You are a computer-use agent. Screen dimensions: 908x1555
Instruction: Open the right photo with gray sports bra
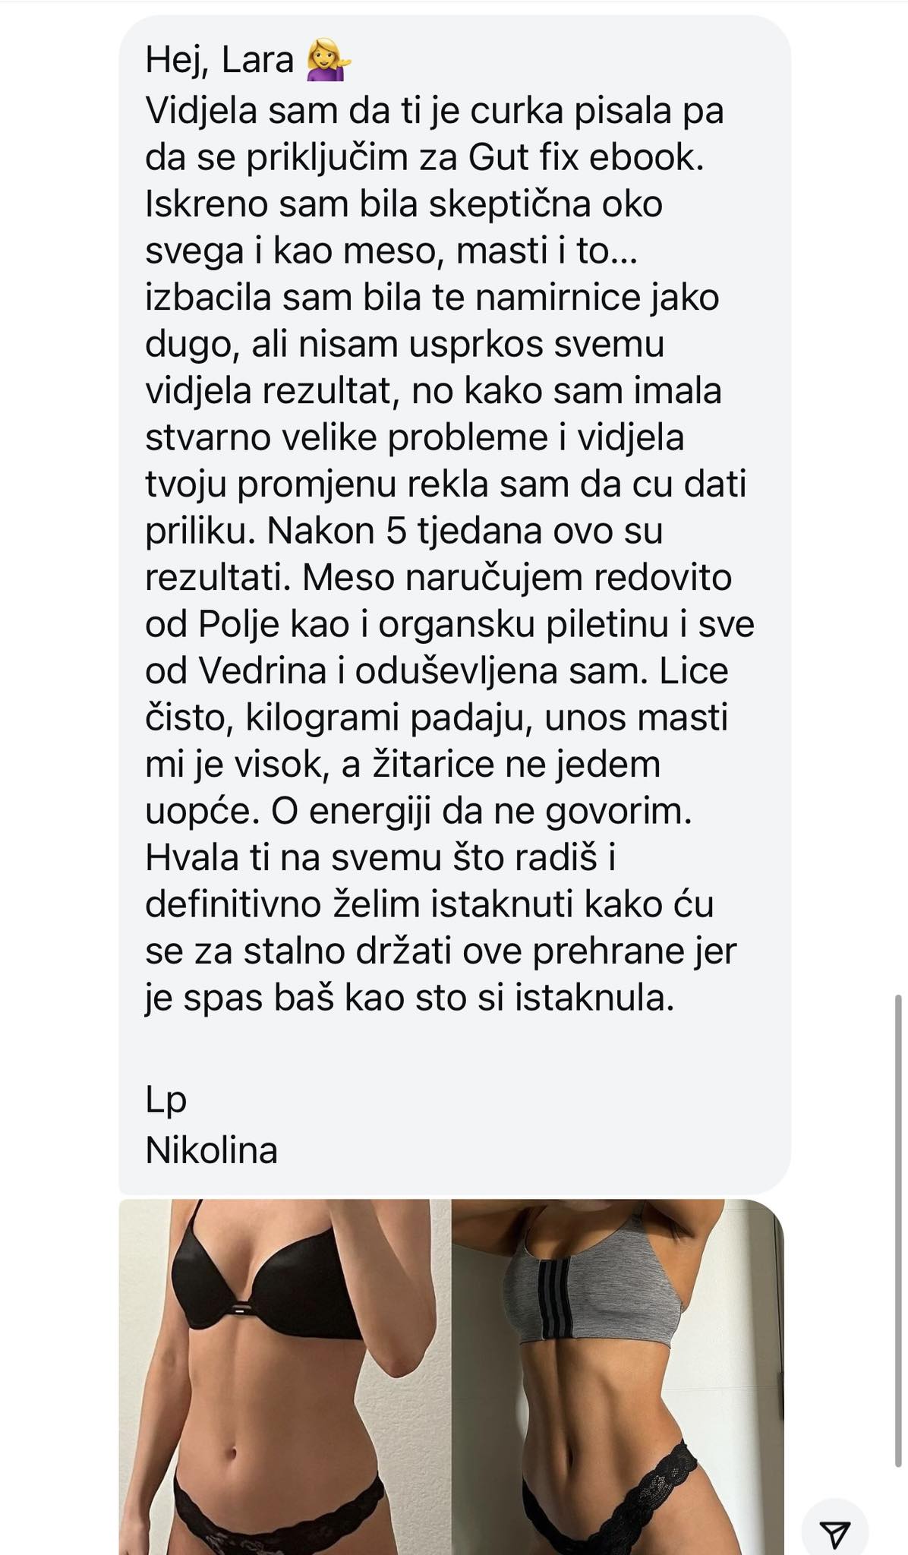click(x=618, y=1377)
